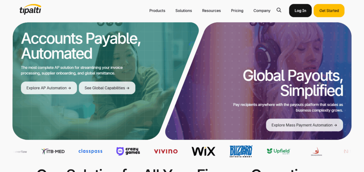Viewport: 364px width, 172px height.
Task: Select the Wix customer logo
Action: (203, 151)
